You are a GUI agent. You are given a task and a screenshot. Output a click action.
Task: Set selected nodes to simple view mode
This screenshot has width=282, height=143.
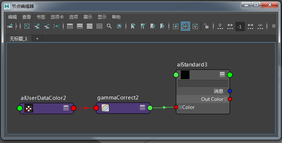coord(70,26)
